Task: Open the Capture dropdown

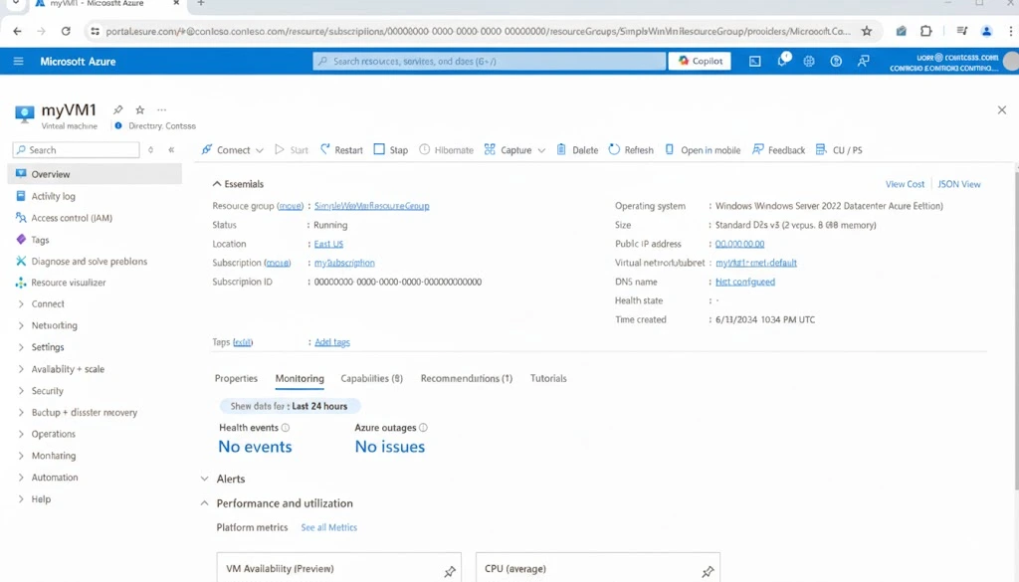Action: [x=514, y=150]
